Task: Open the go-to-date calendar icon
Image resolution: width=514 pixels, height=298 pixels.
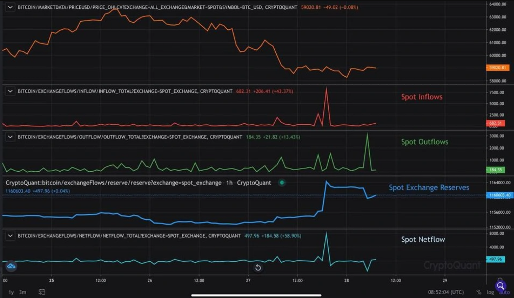Action: point(42,292)
